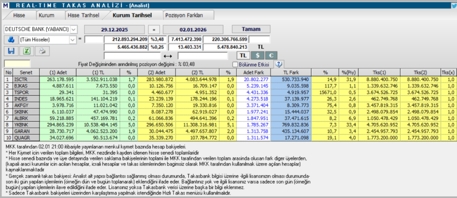Click the double-headed arrow between input fields
Screen dimensions: 457x198
point(169,56)
